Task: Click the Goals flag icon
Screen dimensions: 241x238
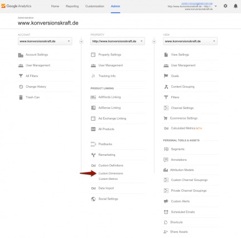Action: 166,76
